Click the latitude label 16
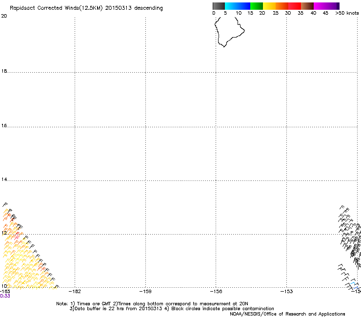Viewport: 361px width, 317px height. (4, 125)
